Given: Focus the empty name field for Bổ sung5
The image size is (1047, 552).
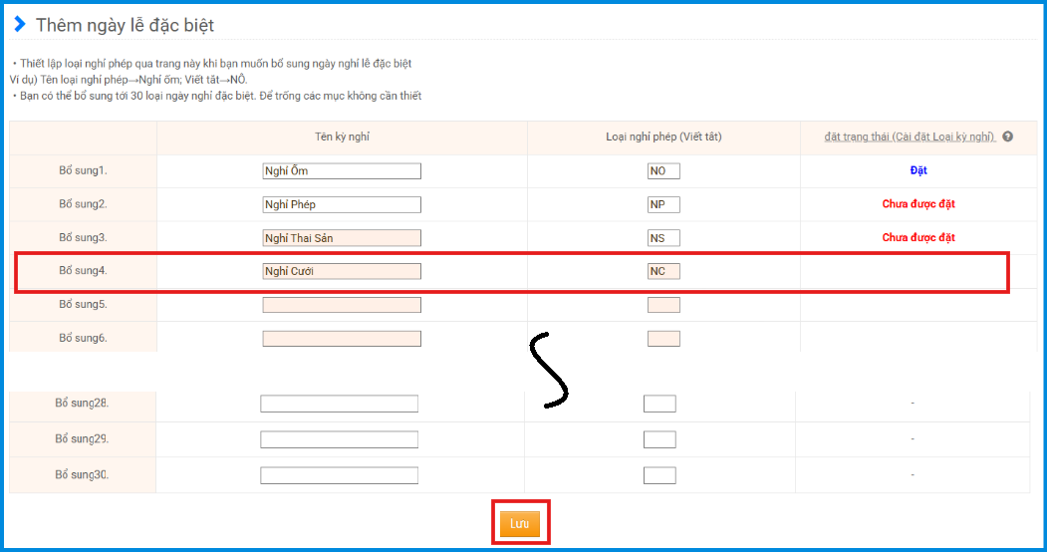Looking at the screenshot, I should click(342, 305).
